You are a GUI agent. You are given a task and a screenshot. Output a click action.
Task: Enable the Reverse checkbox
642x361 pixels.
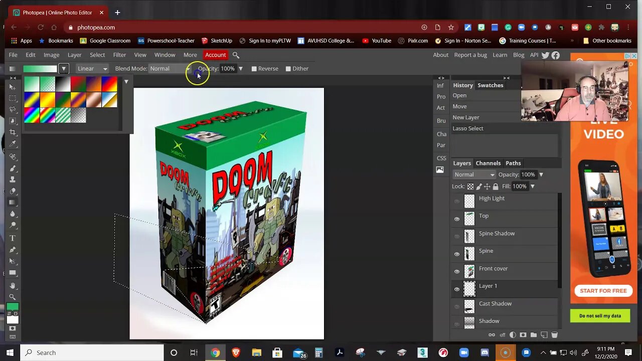pos(254,69)
